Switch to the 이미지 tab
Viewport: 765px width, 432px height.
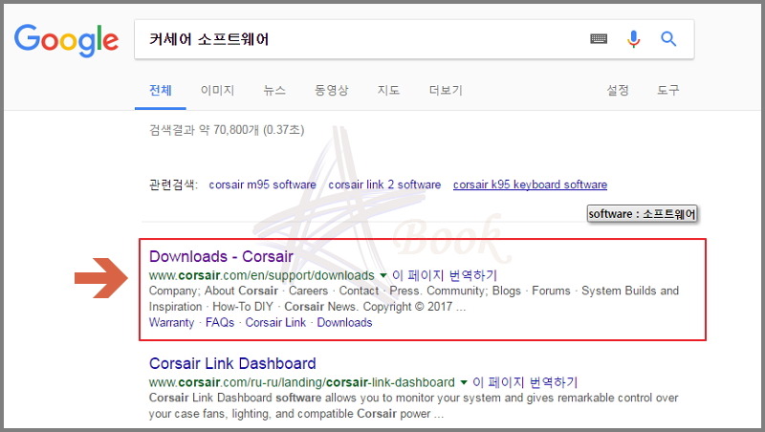218,90
